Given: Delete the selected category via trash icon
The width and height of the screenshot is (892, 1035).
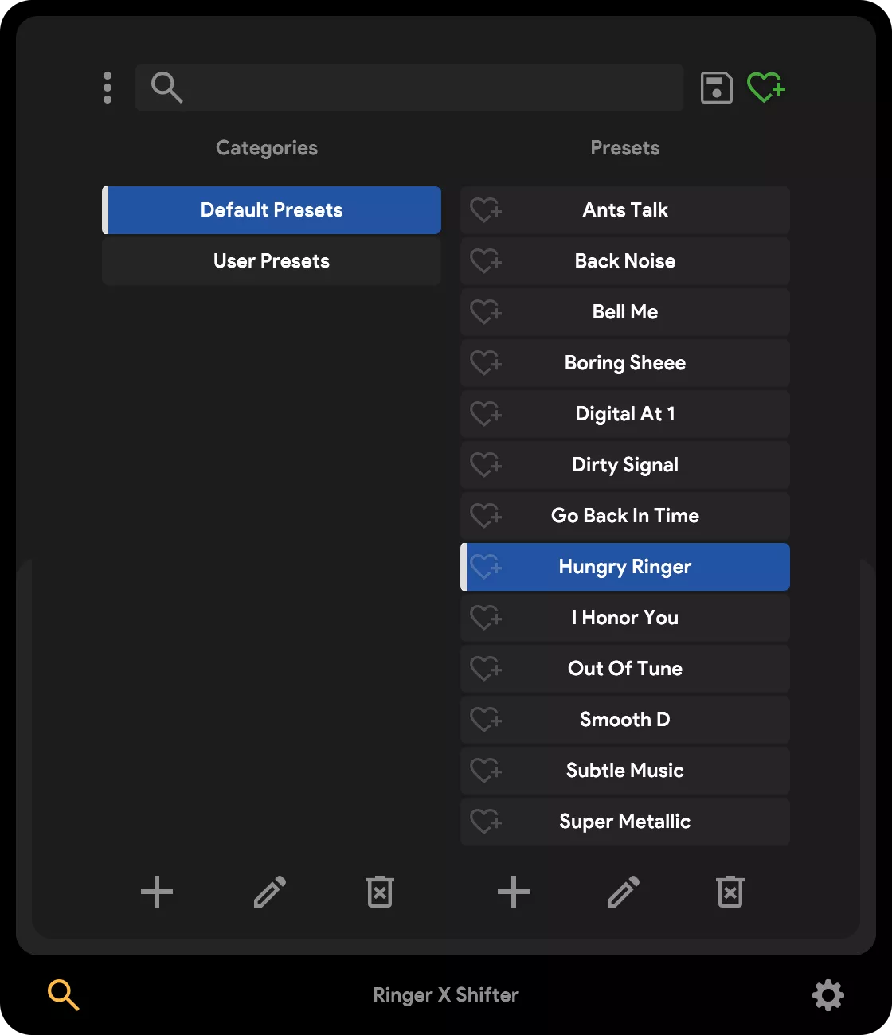Looking at the screenshot, I should point(379,892).
